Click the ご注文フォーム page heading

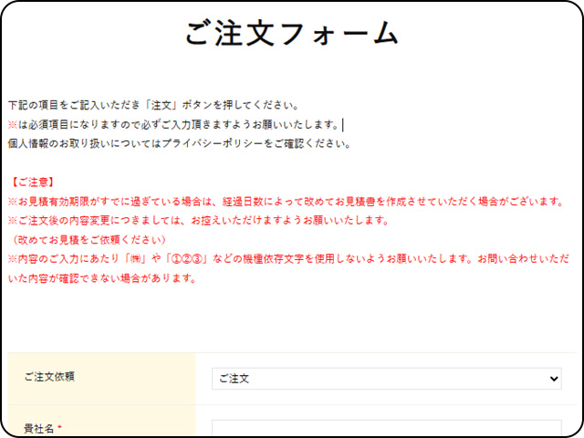click(x=292, y=33)
